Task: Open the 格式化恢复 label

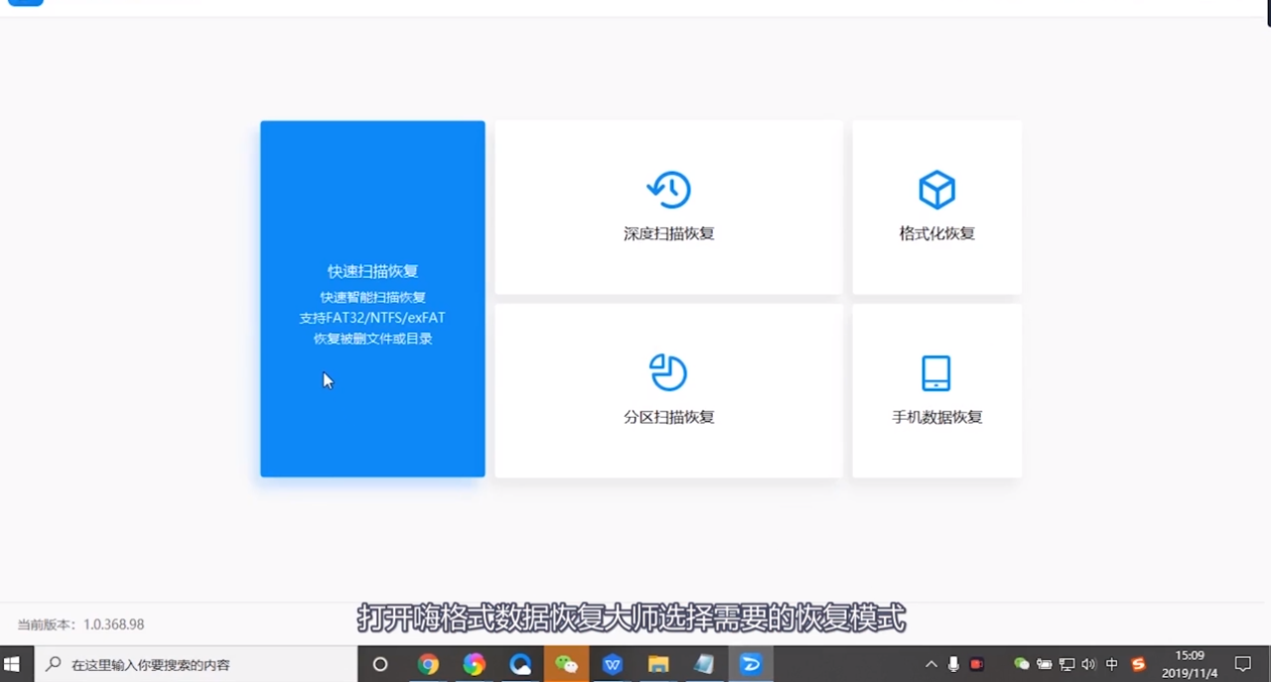Action: tap(937, 234)
